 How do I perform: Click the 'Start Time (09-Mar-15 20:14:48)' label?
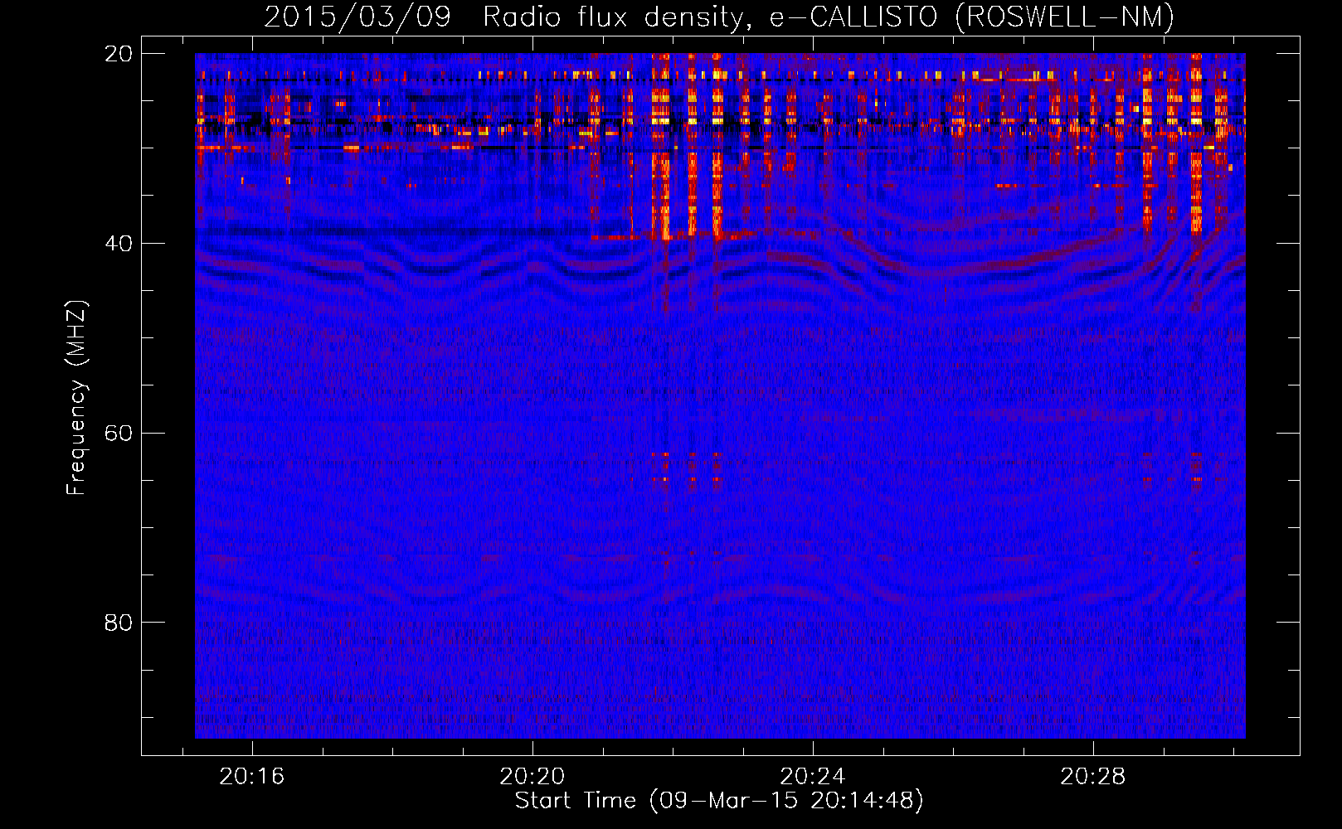(x=719, y=800)
